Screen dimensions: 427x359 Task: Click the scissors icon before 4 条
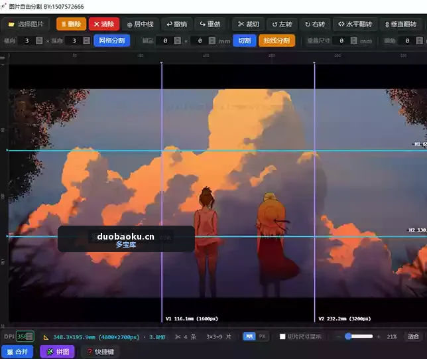tap(178, 337)
